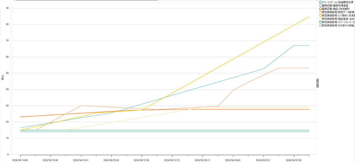Select the 2026/04/39.45 x-axis label
The image size is (355, 163).
coord(233,160)
